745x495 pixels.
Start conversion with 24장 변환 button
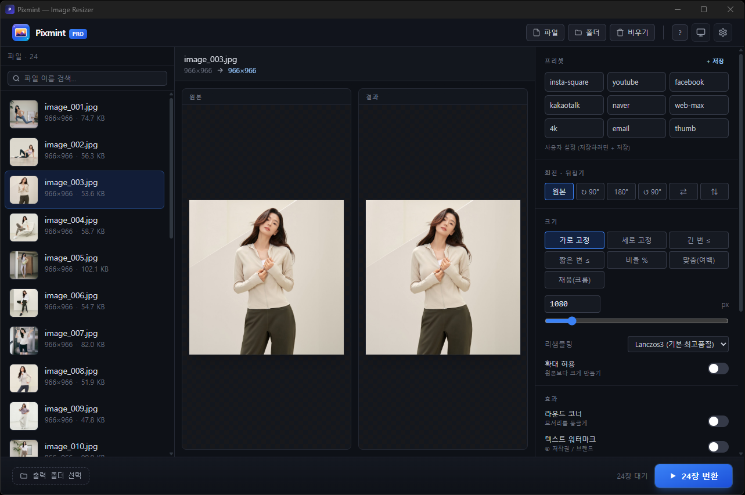point(693,476)
